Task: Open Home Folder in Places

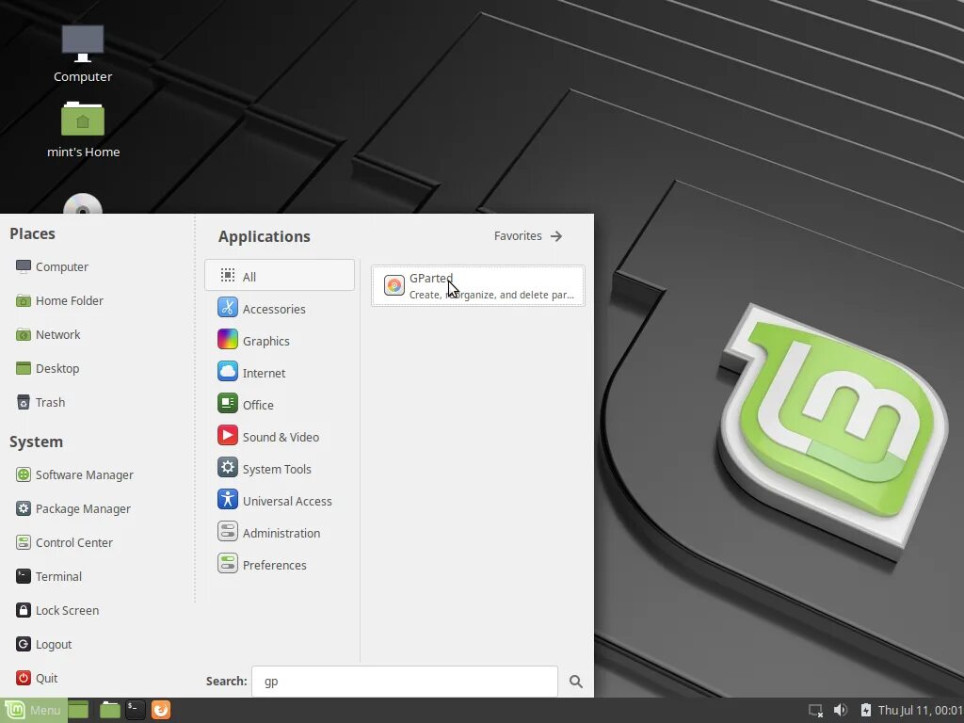Action: pyautogui.click(x=59, y=300)
